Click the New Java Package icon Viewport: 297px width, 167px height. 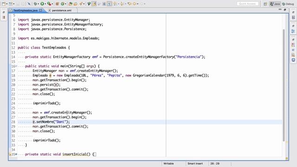click(x=57, y=4)
